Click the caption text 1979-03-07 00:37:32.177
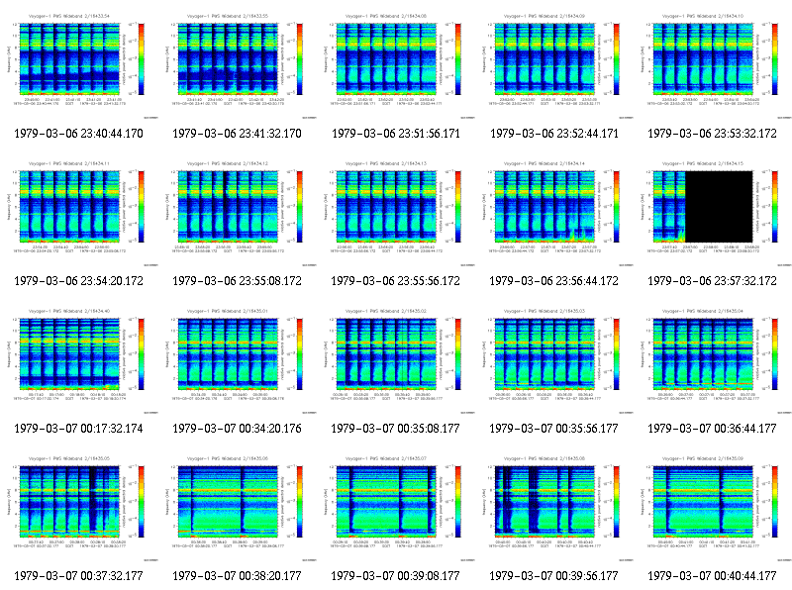 tap(79, 576)
